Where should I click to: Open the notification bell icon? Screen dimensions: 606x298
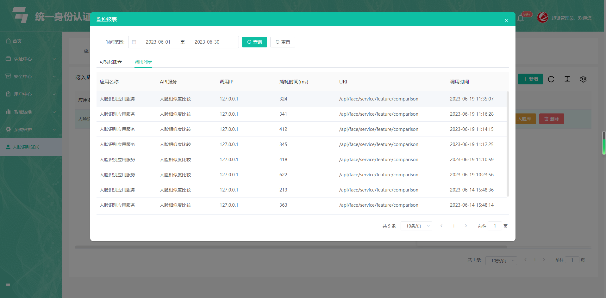point(521,18)
